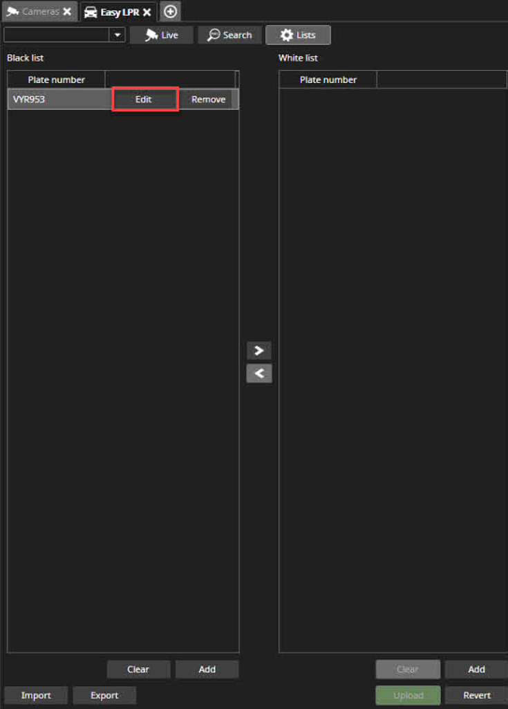Move plate to black list with left arrow
Screen dimensions: 508x709
point(259,374)
